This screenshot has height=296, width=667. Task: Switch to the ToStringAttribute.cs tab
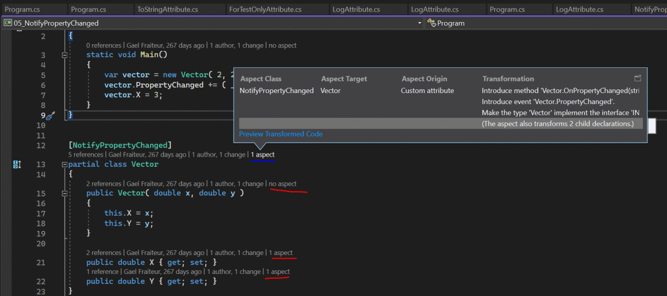click(x=167, y=9)
